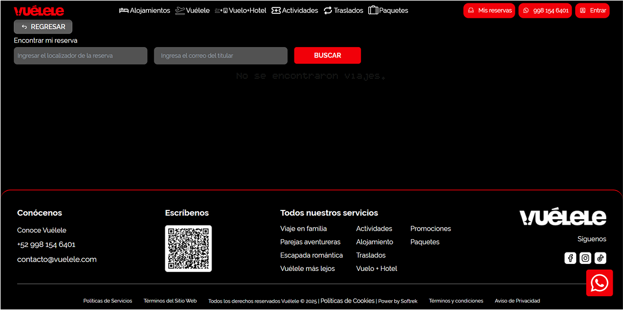Viewport: 623px width, 310px height.
Task: Click the bed icon beside Alojamientos
Action: [x=123, y=11]
